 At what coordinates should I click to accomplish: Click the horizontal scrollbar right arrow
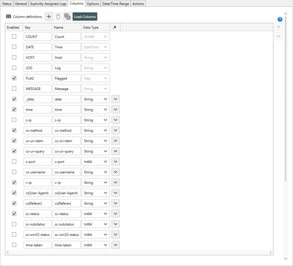click(270, 253)
